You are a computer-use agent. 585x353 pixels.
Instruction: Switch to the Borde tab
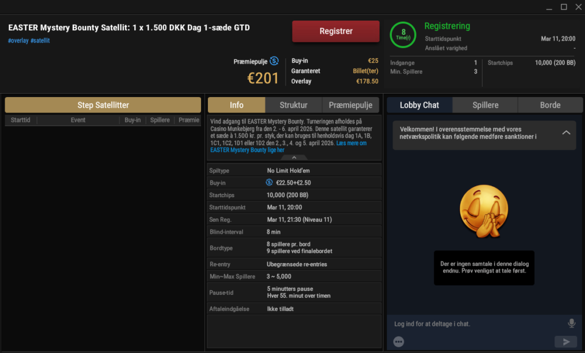(550, 105)
